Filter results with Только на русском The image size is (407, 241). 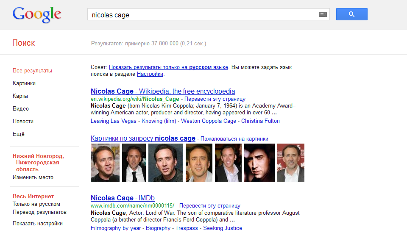[36, 204]
